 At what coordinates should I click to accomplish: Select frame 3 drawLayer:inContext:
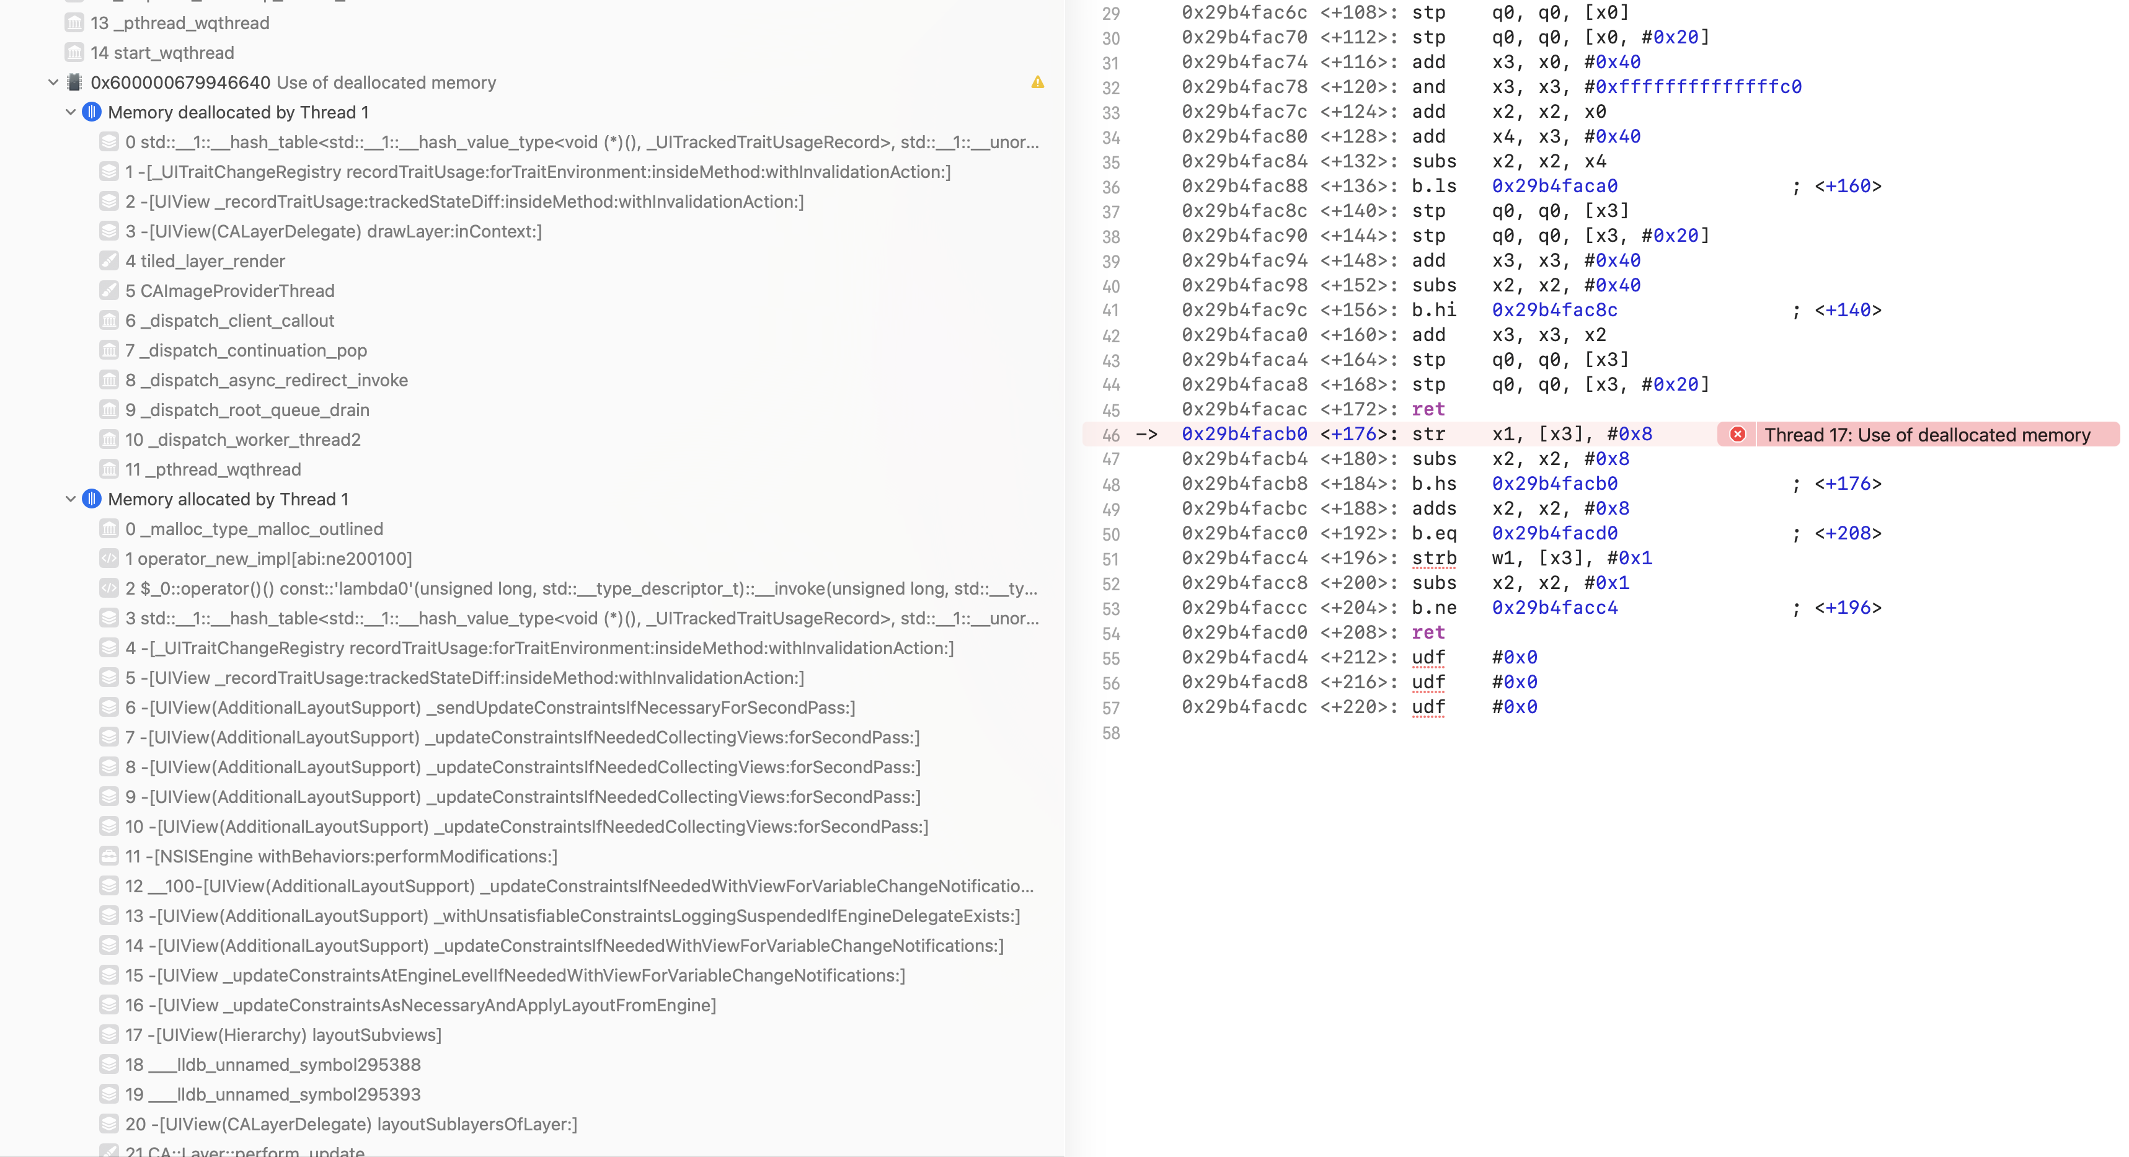[333, 231]
